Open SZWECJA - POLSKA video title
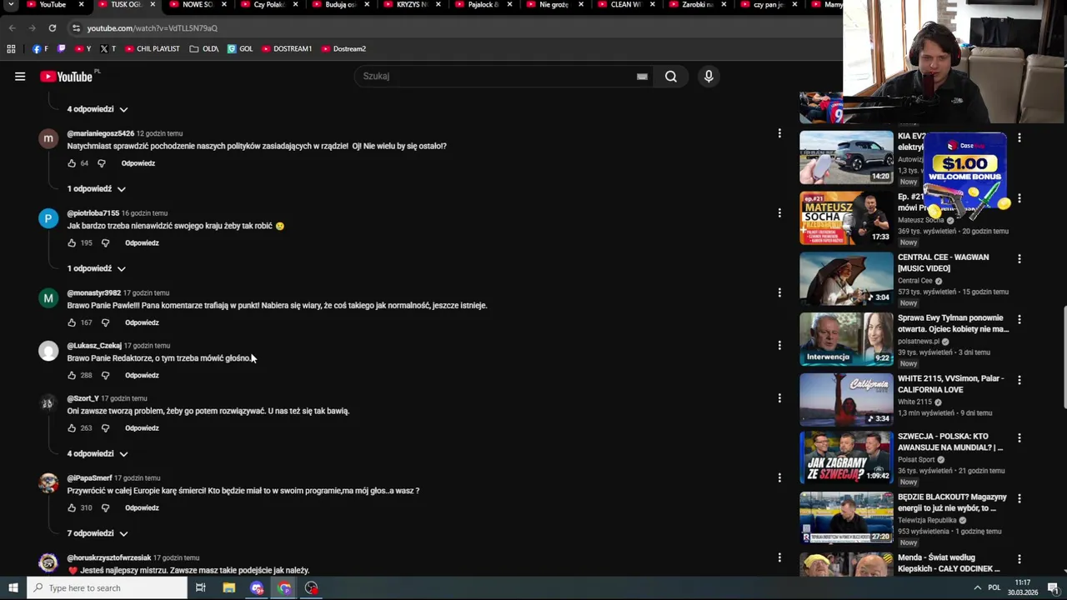 (x=950, y=442)
